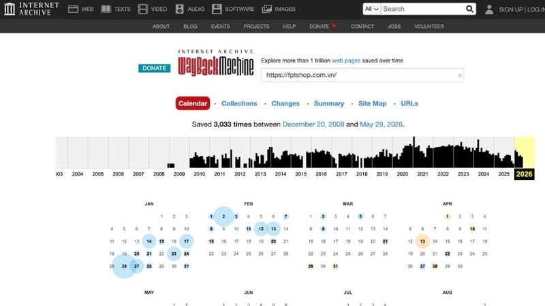Select year 2016 on the timeline

point(321,174)
